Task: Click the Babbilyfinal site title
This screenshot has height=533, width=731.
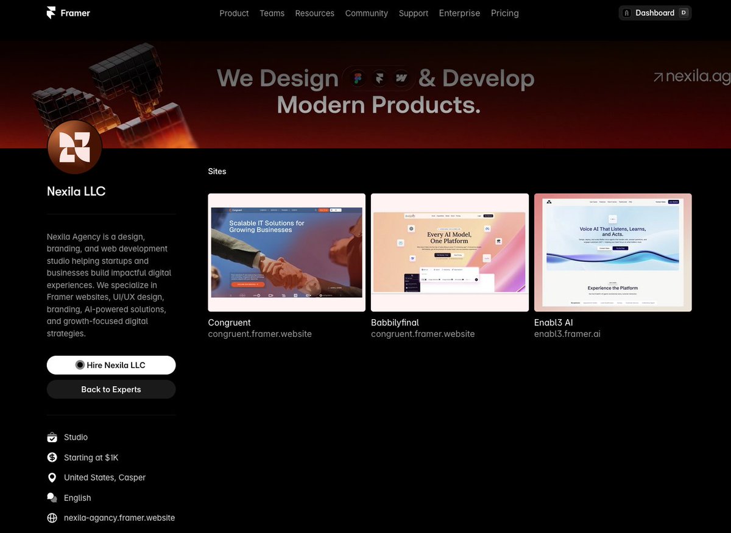Action: (395, 322)
